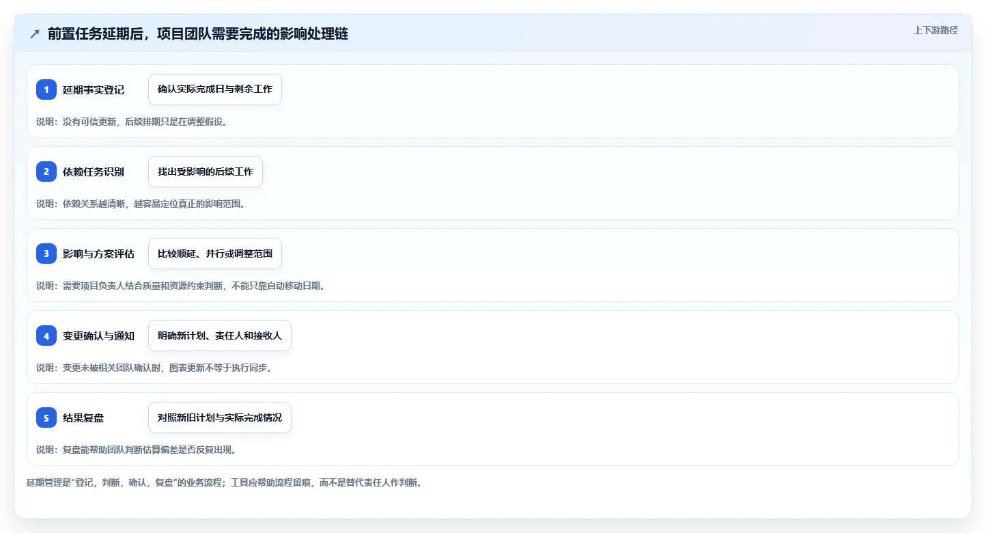Click the 明确新计划、责任人和接收人 chip

click(x=220, y=336)
